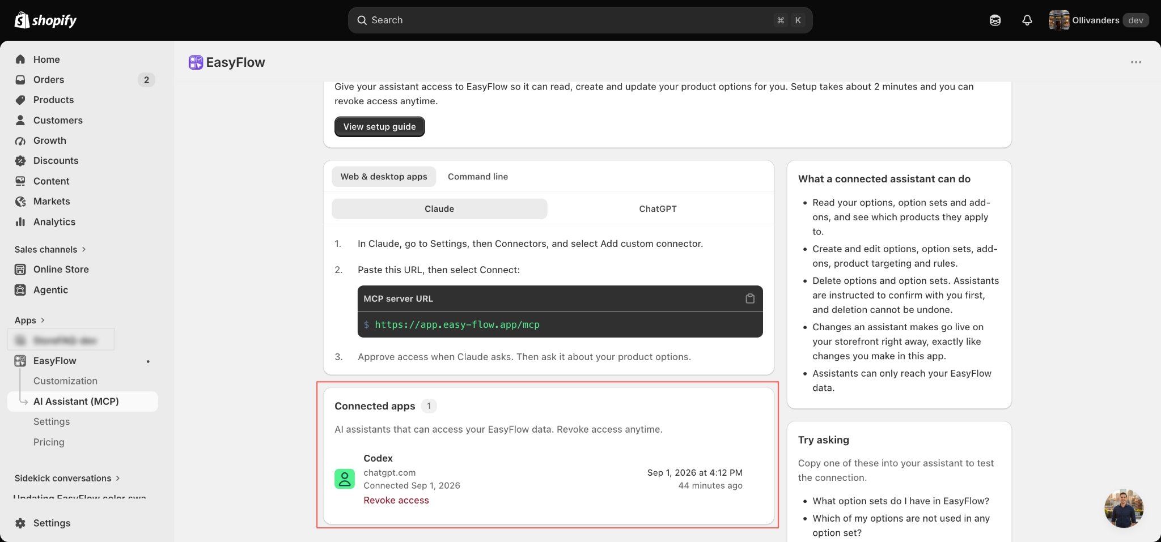
Task: Click the Analytics bar chart icon
Action: (x=20, y=222)
